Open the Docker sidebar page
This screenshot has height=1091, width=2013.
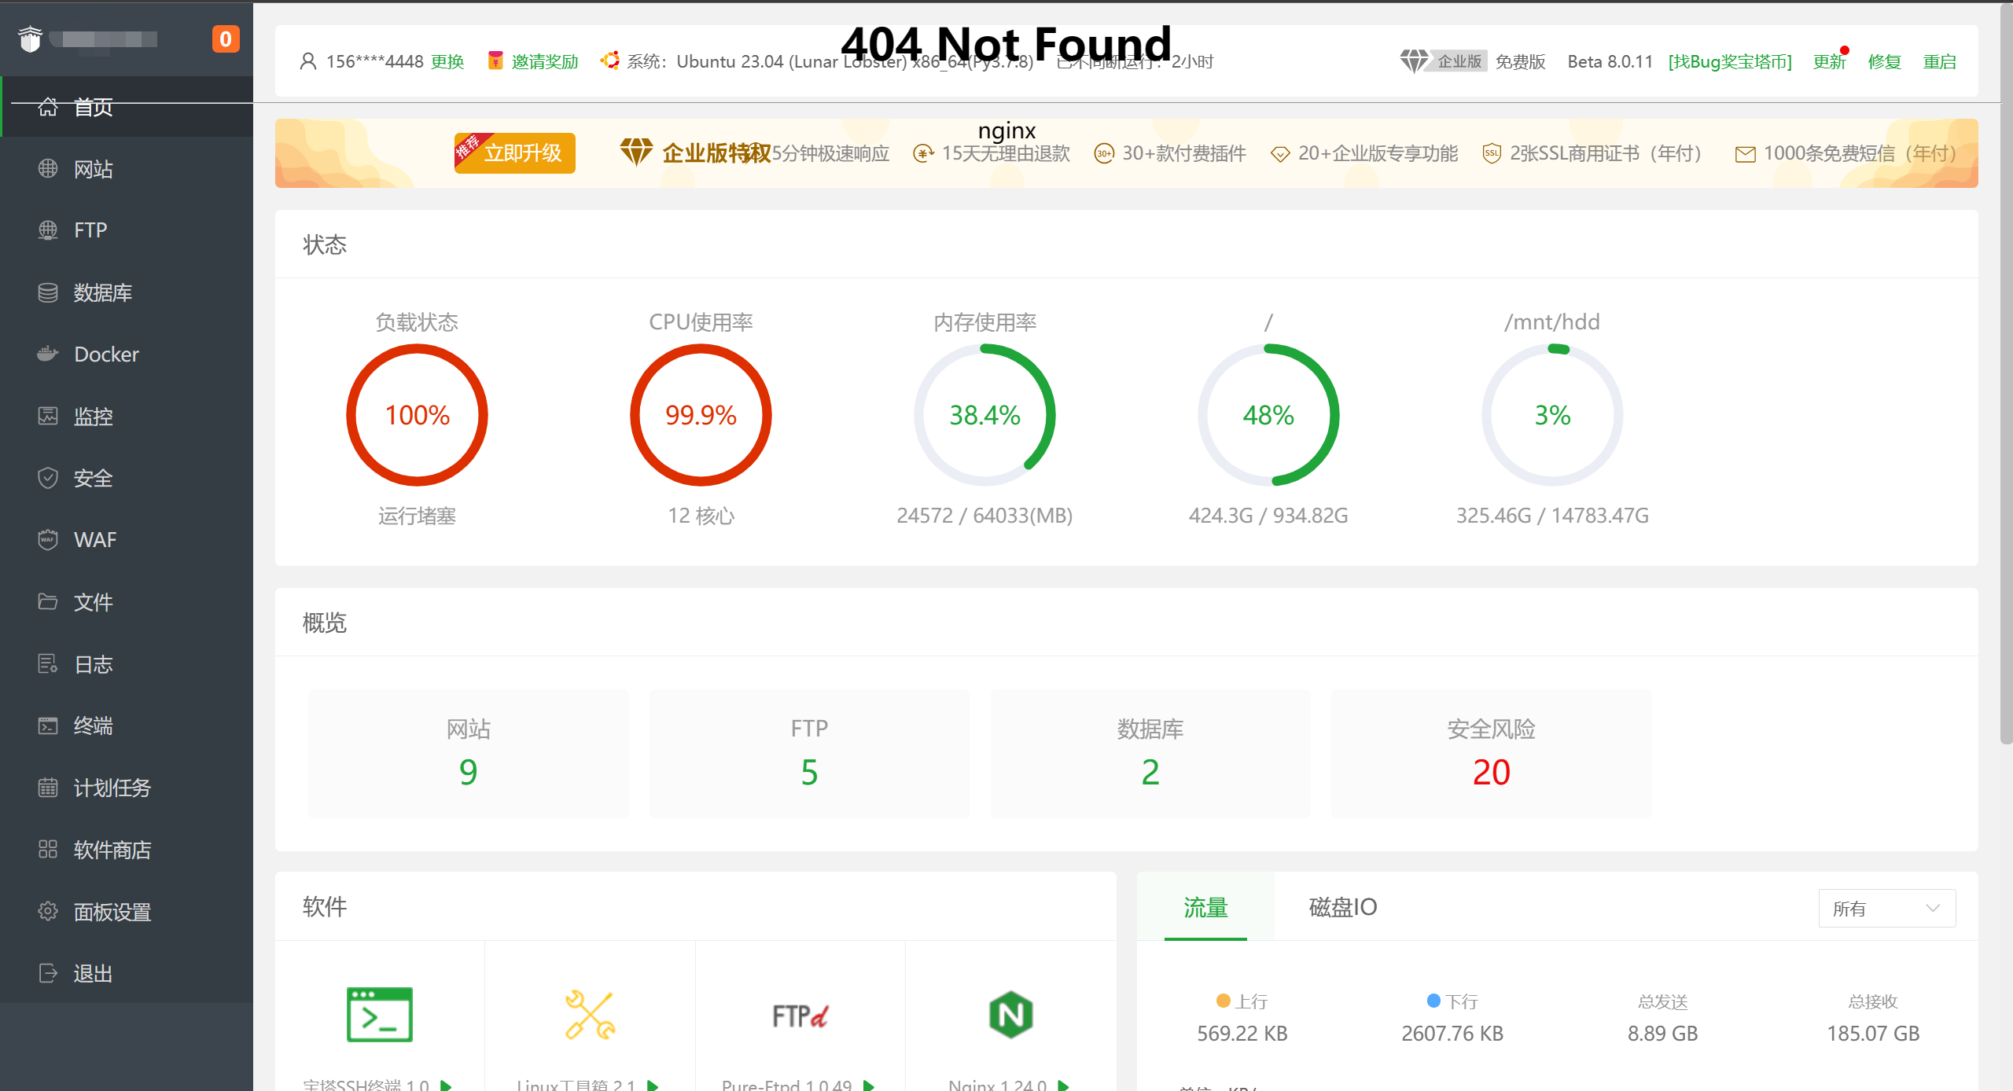click(127, 354)
